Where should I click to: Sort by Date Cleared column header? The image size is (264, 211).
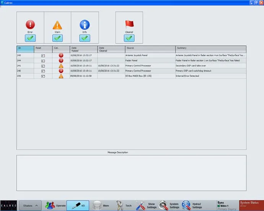(111, 49)
